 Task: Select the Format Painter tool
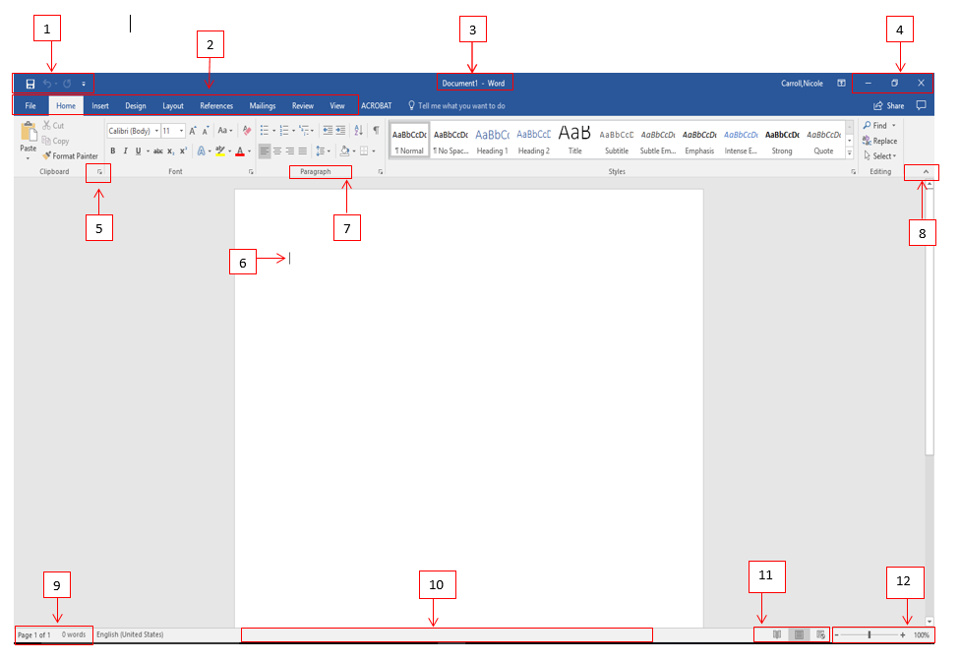70,155
